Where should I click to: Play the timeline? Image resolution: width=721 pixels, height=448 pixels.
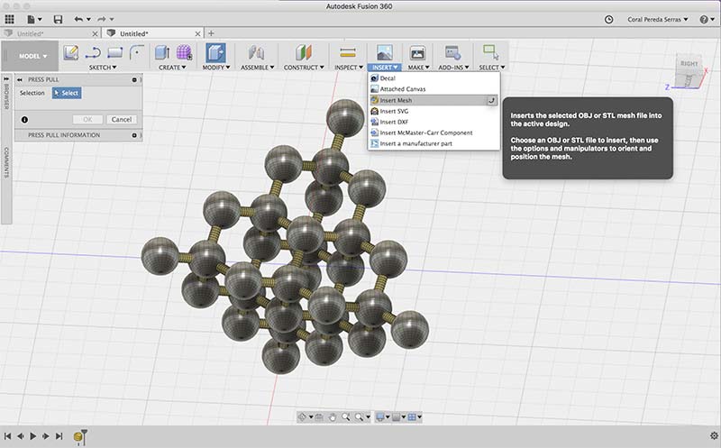32,435
